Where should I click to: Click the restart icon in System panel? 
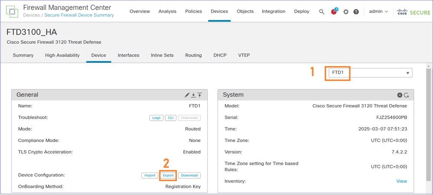406,95
